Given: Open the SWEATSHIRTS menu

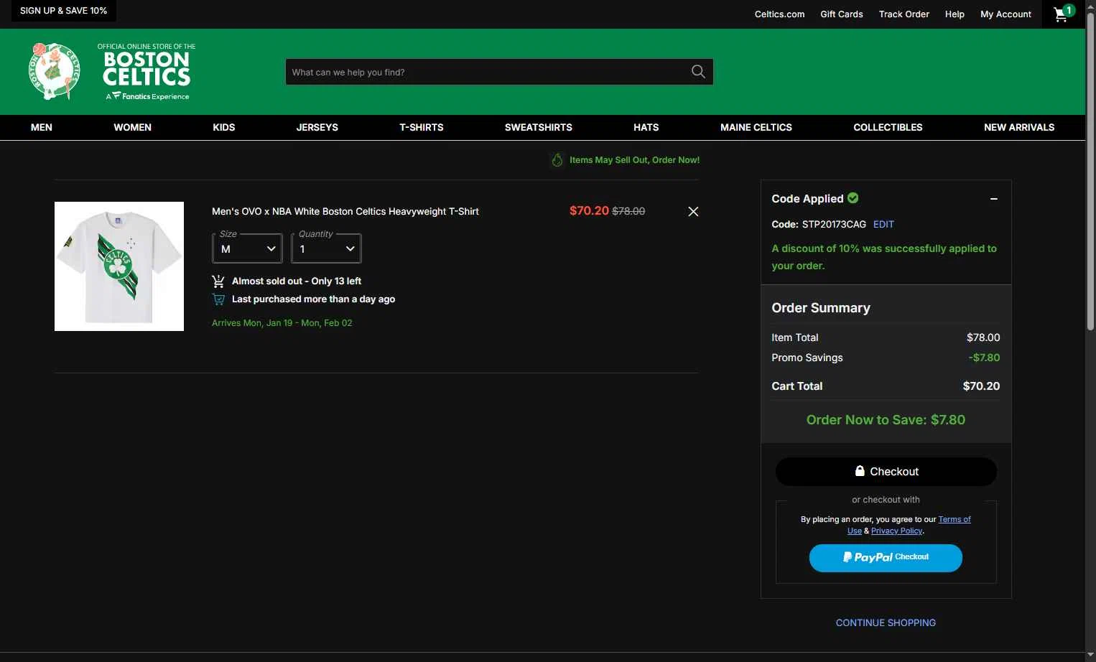Looking at the screenshot, I should [x=539, y=127].
